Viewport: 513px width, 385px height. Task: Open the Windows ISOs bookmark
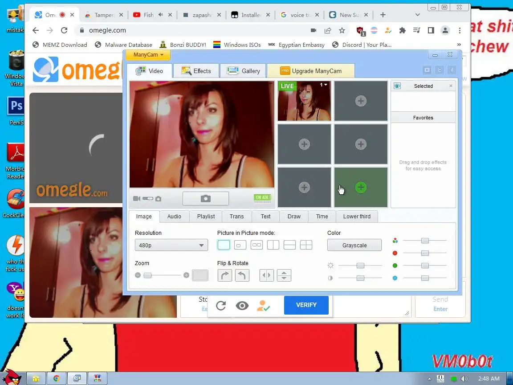pyautogui.click(x=237, y=45)
